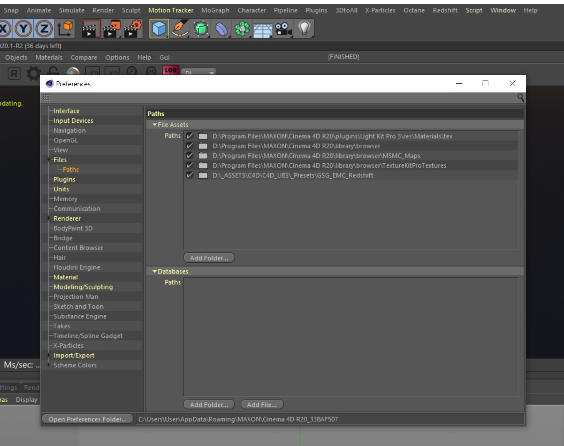
Task: Click Add Folder under File Assets
Action: point(209,258)
